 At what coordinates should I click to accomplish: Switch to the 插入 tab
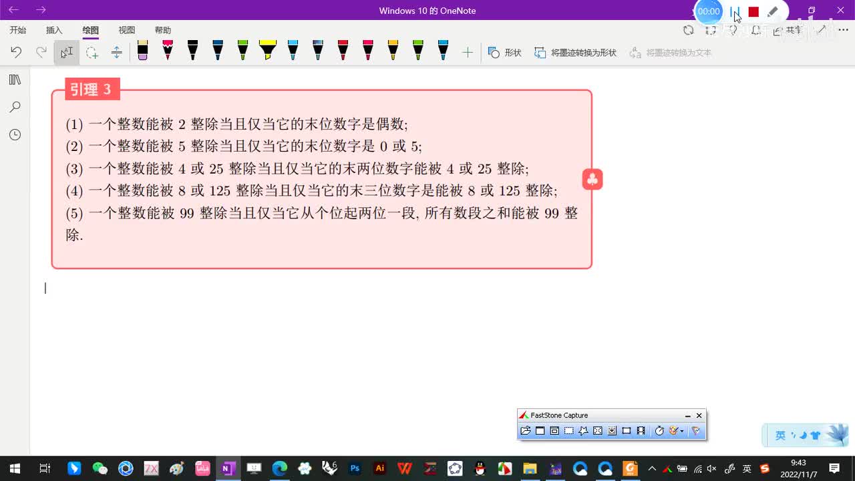tap(54, 30)
